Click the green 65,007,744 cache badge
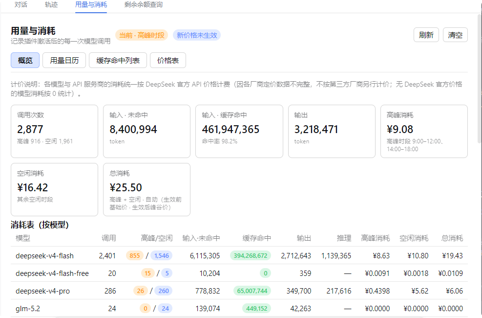The image size is (482, 318). click(252, 291)
